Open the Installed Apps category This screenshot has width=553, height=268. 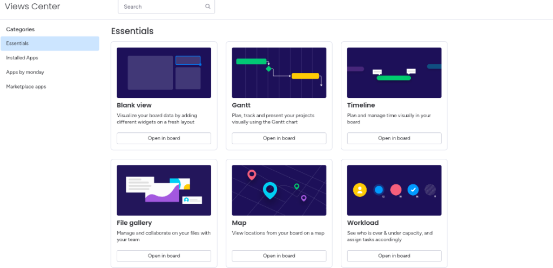tap(22, 57)
